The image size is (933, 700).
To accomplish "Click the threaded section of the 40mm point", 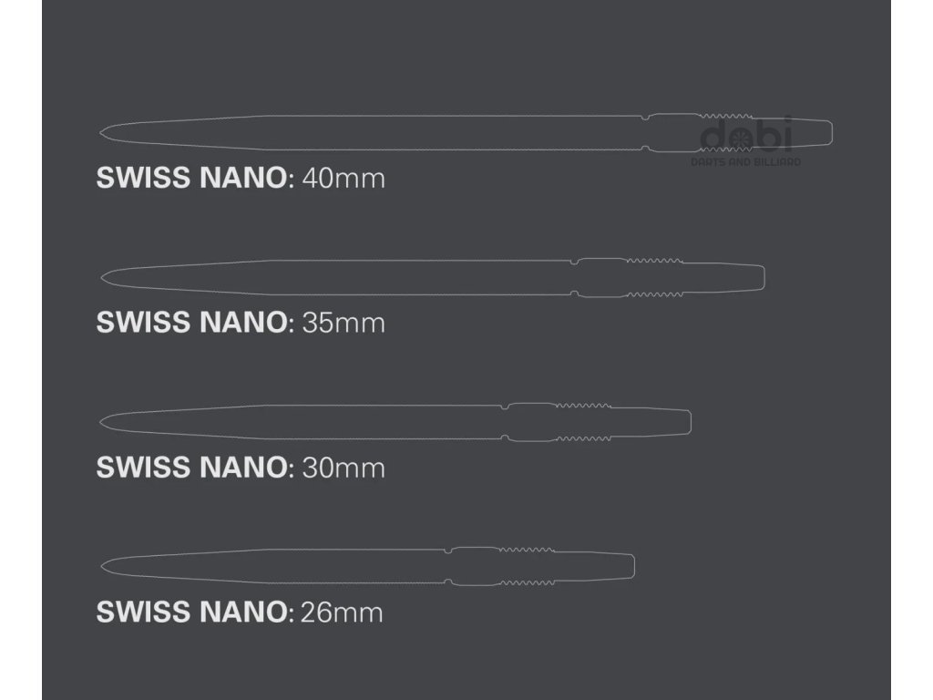I will click(x=727, y=132).
